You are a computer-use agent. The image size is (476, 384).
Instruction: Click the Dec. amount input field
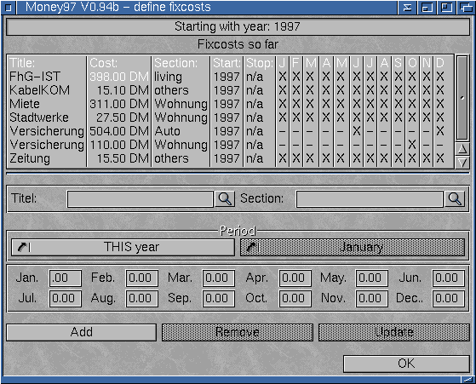[449, 298]
